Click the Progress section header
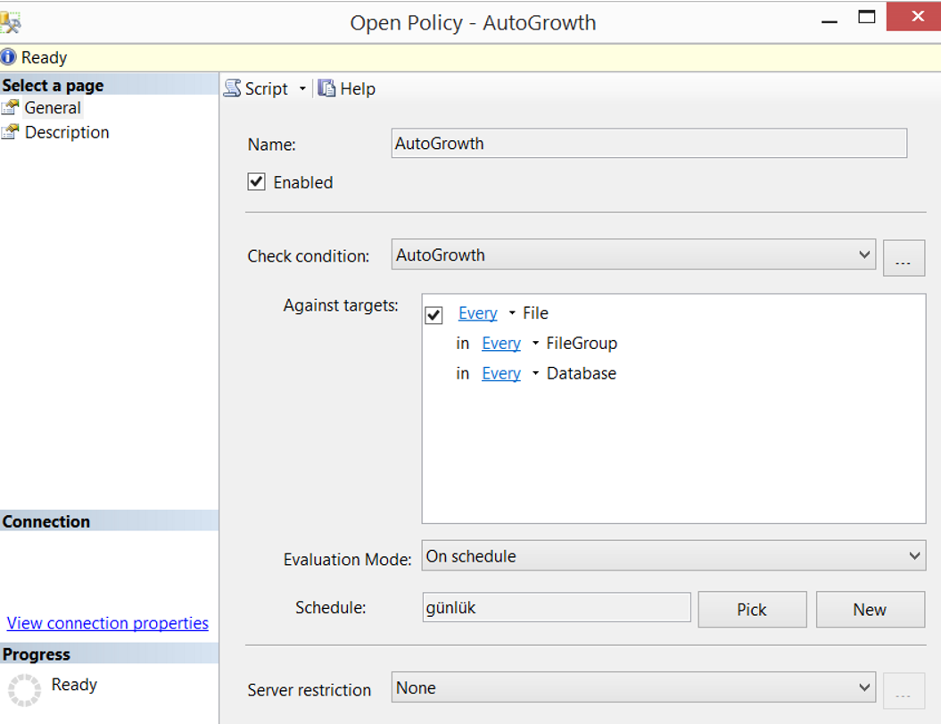This screenshot has height=724, width=941. (x=109, y=653)
